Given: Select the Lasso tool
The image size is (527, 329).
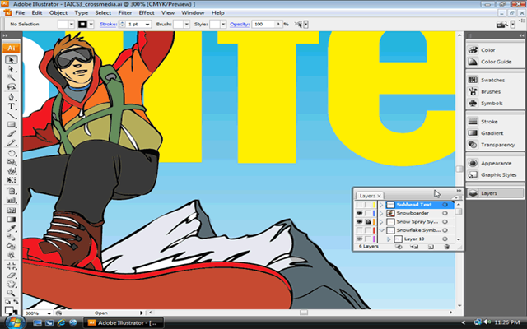Looking at the screenshot, I should click(11, 87).
